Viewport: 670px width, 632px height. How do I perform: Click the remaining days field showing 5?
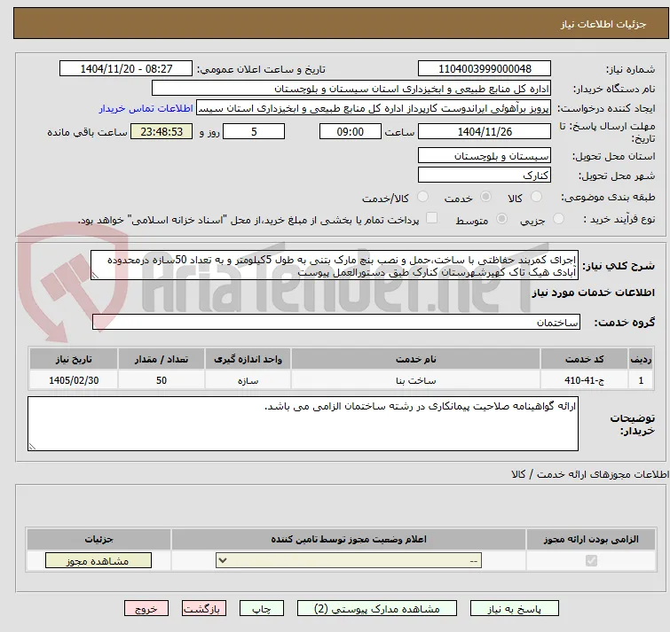[x=254, y=131]
